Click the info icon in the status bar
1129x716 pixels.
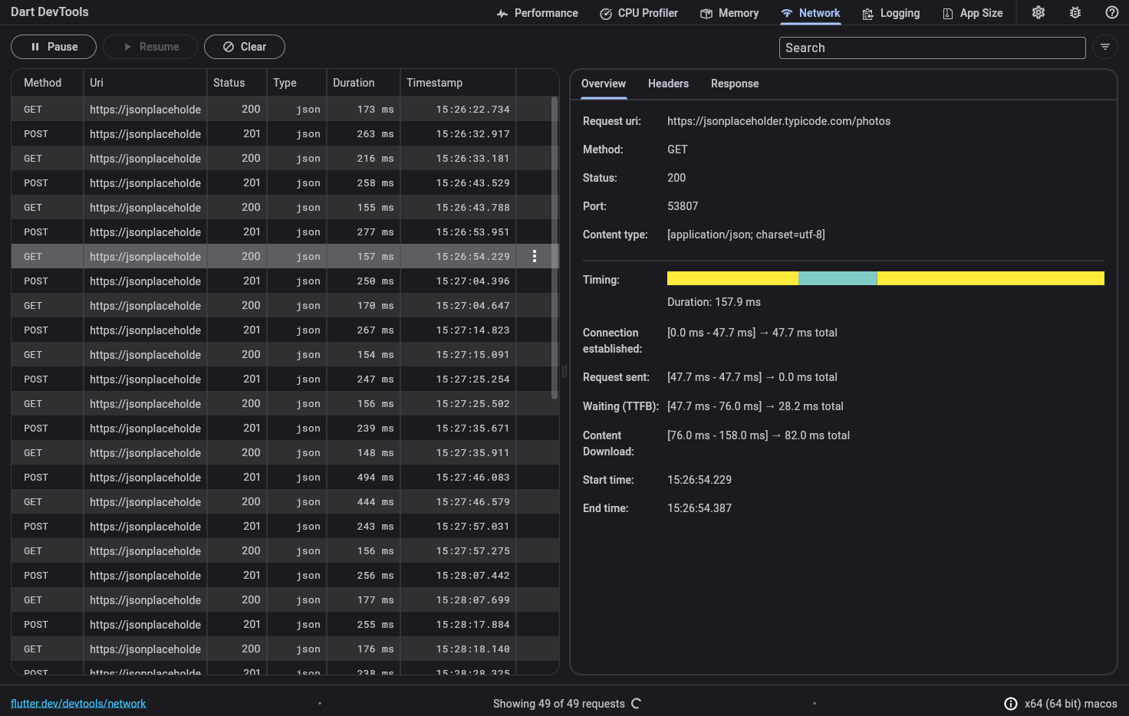1010,703
